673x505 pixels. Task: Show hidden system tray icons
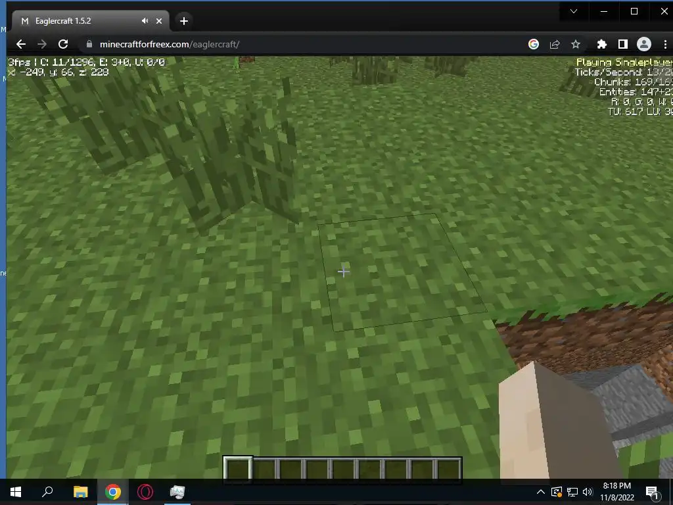pos(541,492)
